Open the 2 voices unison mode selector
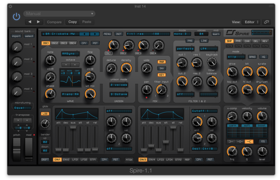Image resolution: width=280 pixels, height=180 pixels. click(x=119, y=85)
